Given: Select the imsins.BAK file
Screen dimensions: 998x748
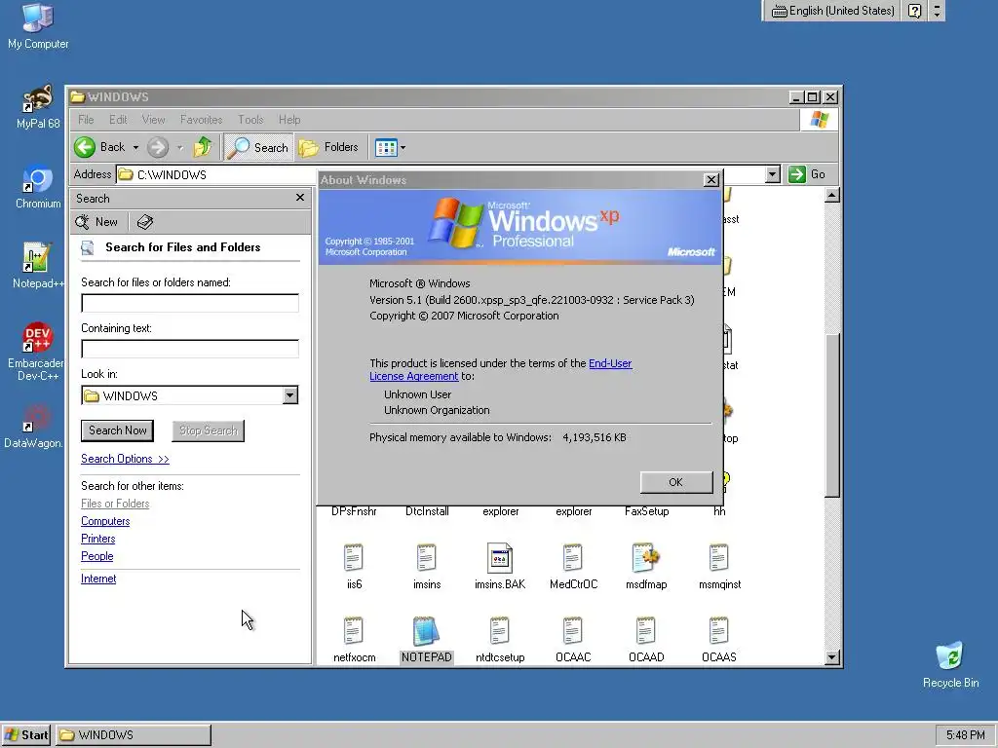Looking at the screenshot, I should [x=500, y=566].
